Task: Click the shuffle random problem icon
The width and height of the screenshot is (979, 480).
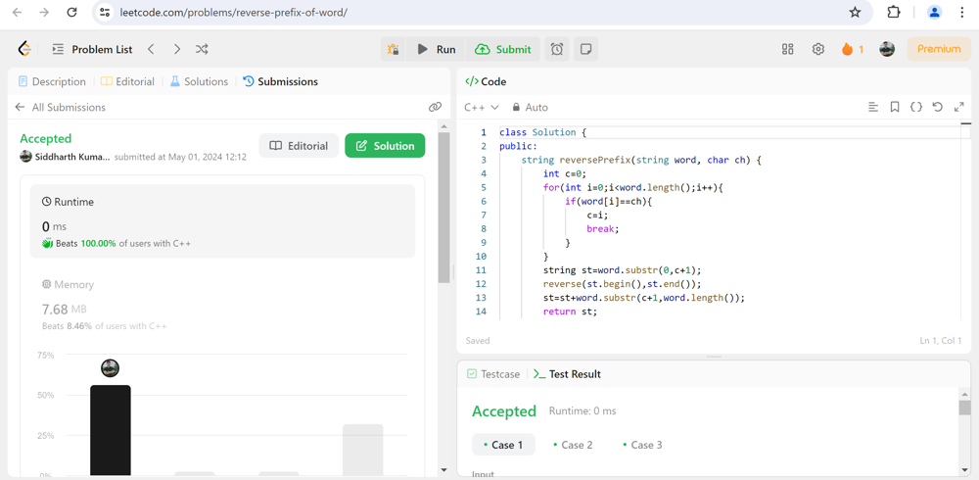Action: coord(202,49)
